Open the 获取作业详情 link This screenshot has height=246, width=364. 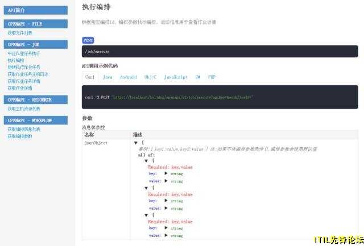20,88
